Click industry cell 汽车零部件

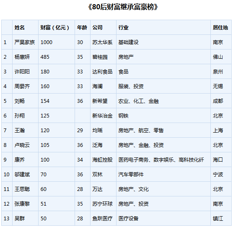(x=131, y=175)
